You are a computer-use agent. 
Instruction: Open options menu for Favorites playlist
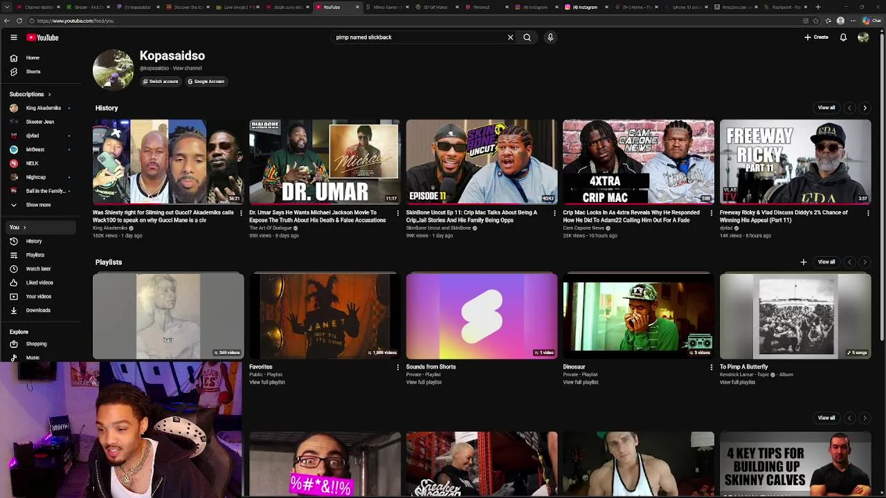click(x=397, y=367)
